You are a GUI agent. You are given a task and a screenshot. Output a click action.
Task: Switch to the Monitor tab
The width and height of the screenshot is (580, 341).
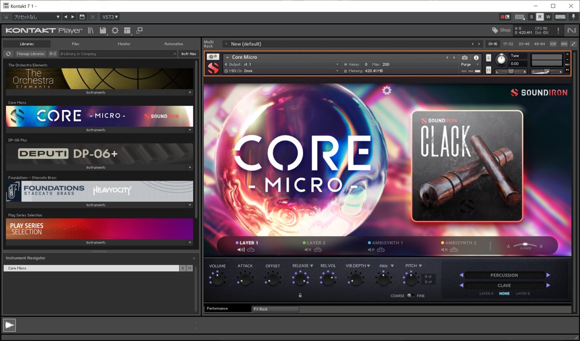pyautogui.click(x=124, y=44)
